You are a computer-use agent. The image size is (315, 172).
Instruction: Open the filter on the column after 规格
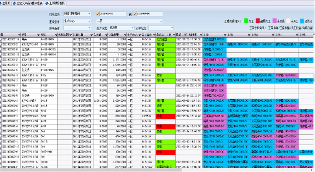pos(70,35)
